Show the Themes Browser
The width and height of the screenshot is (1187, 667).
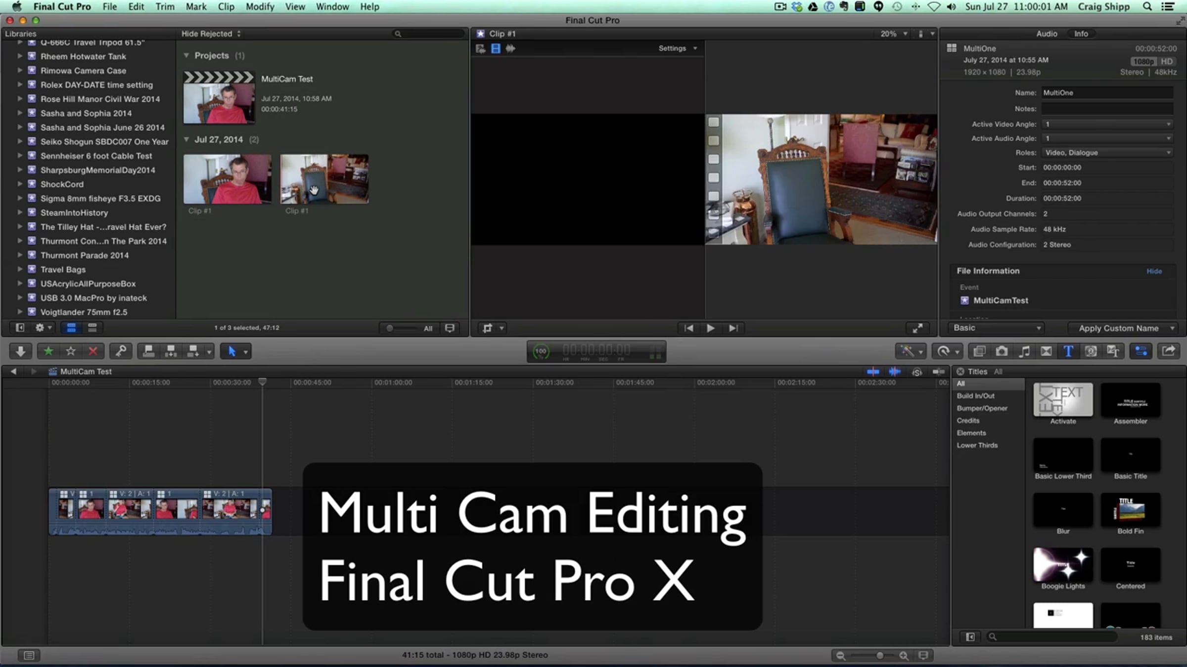1113,351
